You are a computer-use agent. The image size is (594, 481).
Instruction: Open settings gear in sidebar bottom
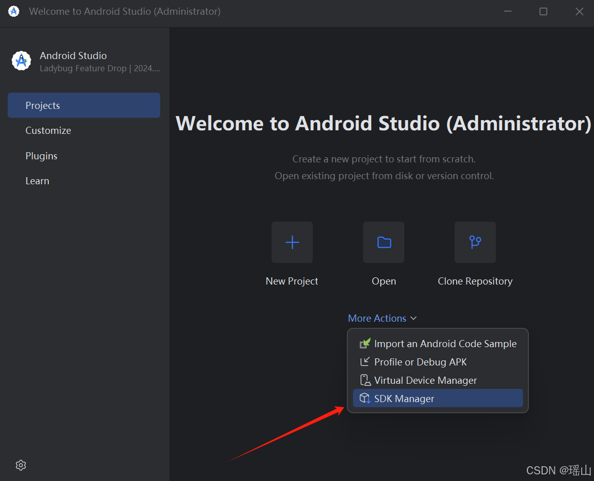tap(21, 465)
